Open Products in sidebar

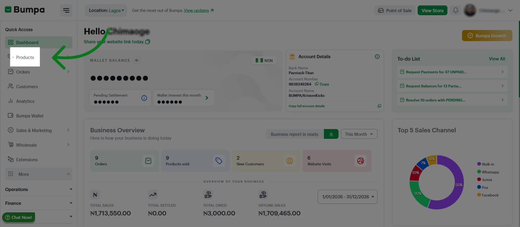[25, 57]
